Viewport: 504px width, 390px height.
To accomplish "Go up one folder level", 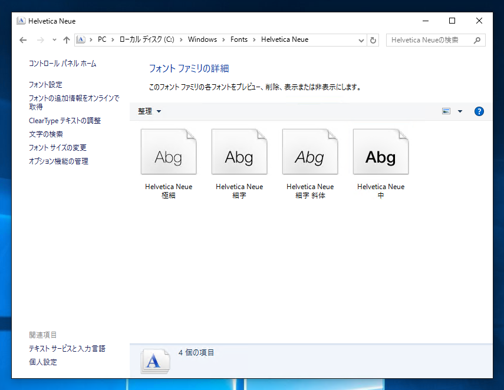I will coord(67,40).
